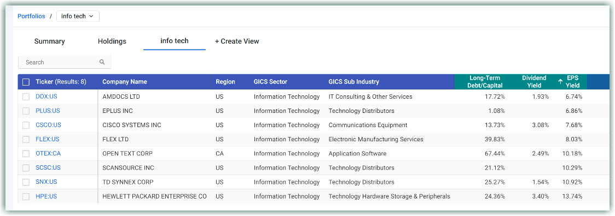
Task: Click the 39.83% debt/capital value
Action: point(495,139)
